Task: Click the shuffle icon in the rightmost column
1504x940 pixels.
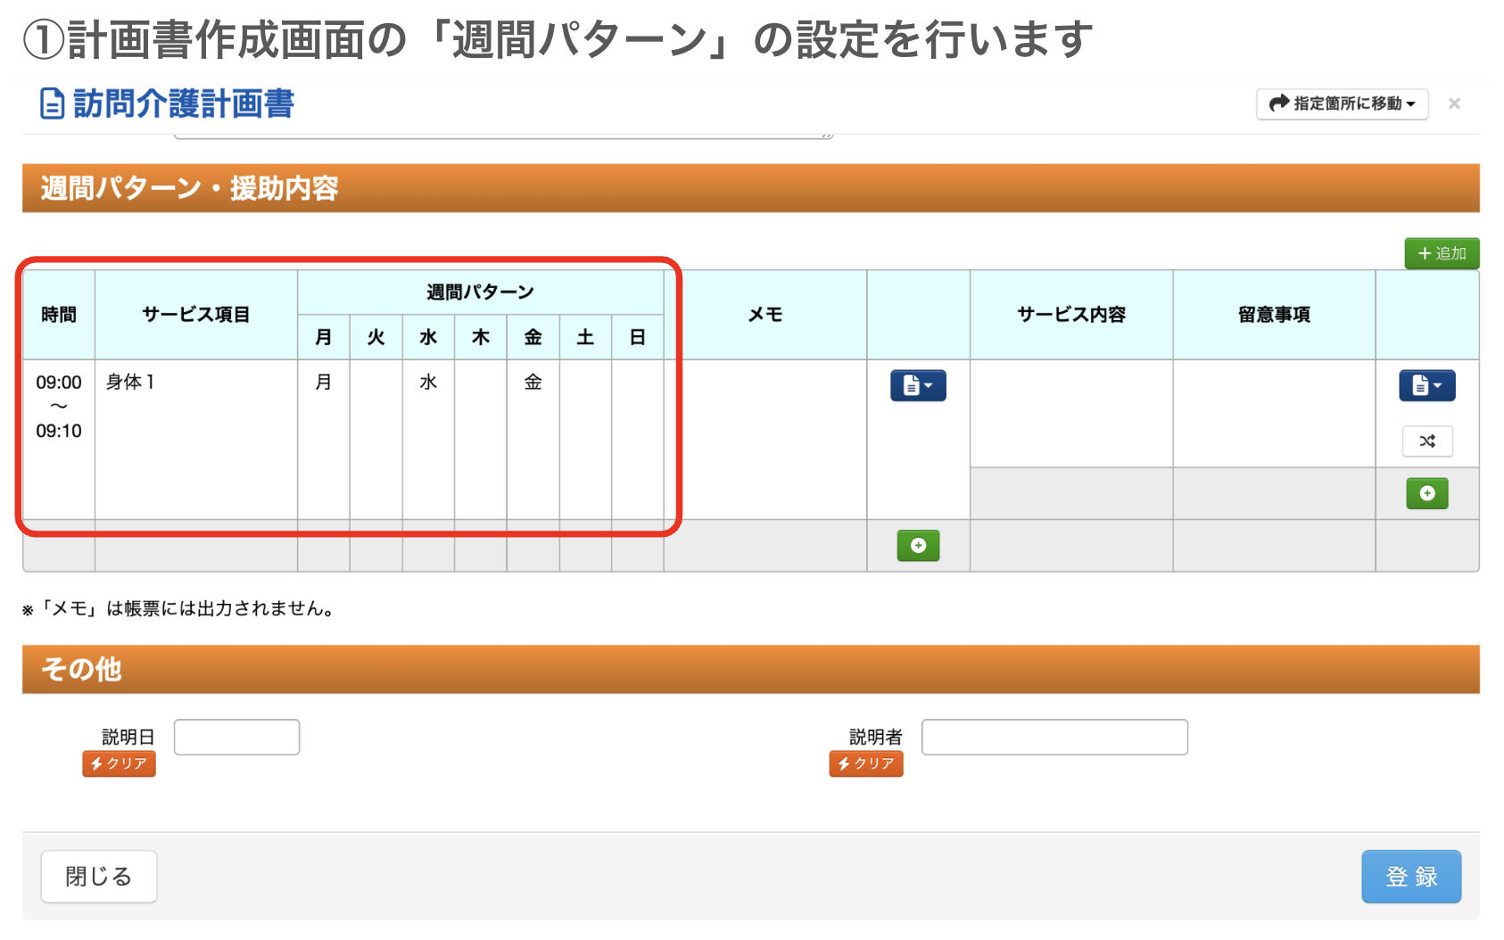Action: pos(1426,441)
